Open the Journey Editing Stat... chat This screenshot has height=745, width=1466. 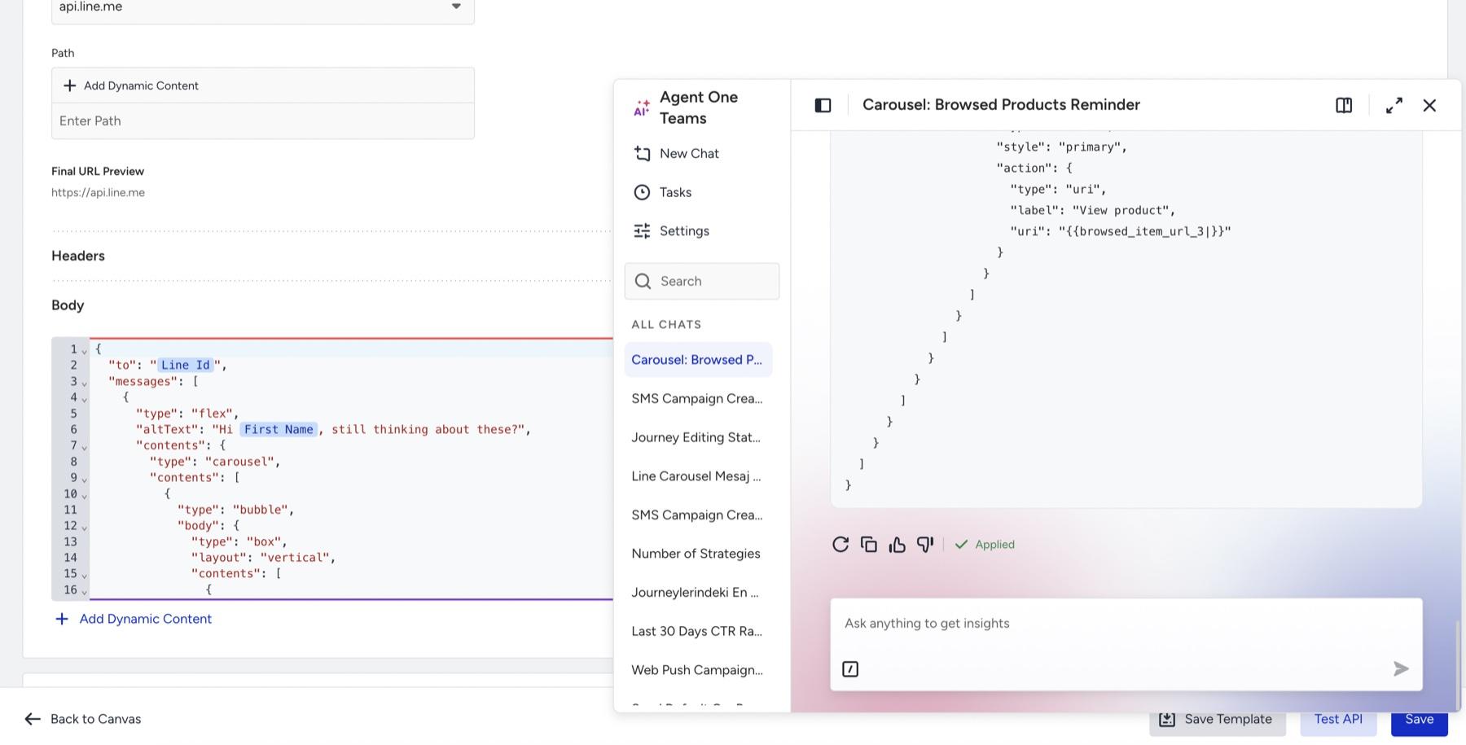pyautogui.click(x=698, y=437)
